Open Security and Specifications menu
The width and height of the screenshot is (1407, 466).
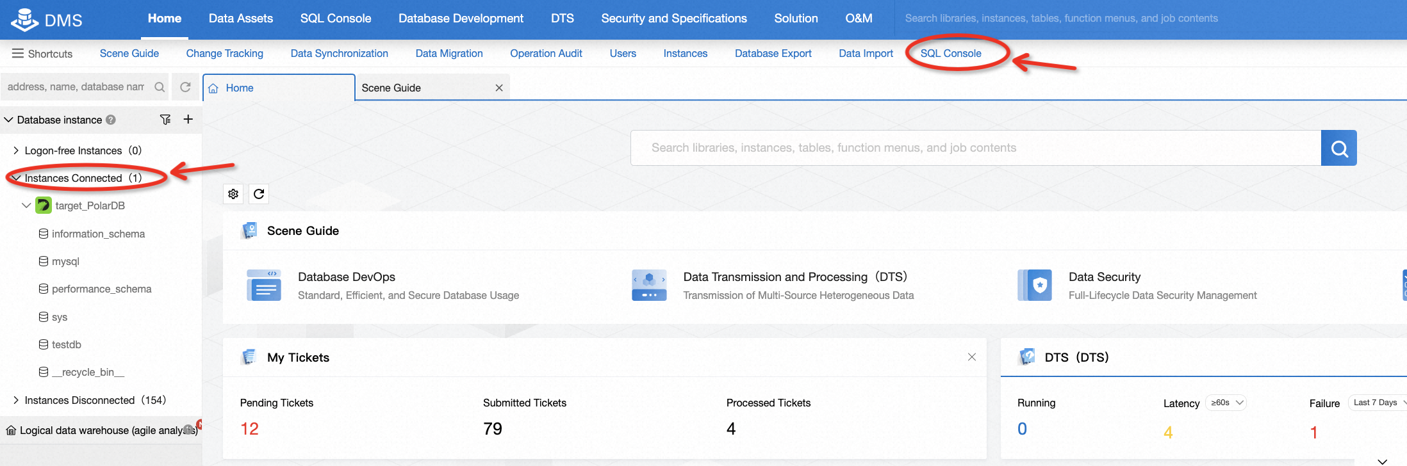[674, 19]
